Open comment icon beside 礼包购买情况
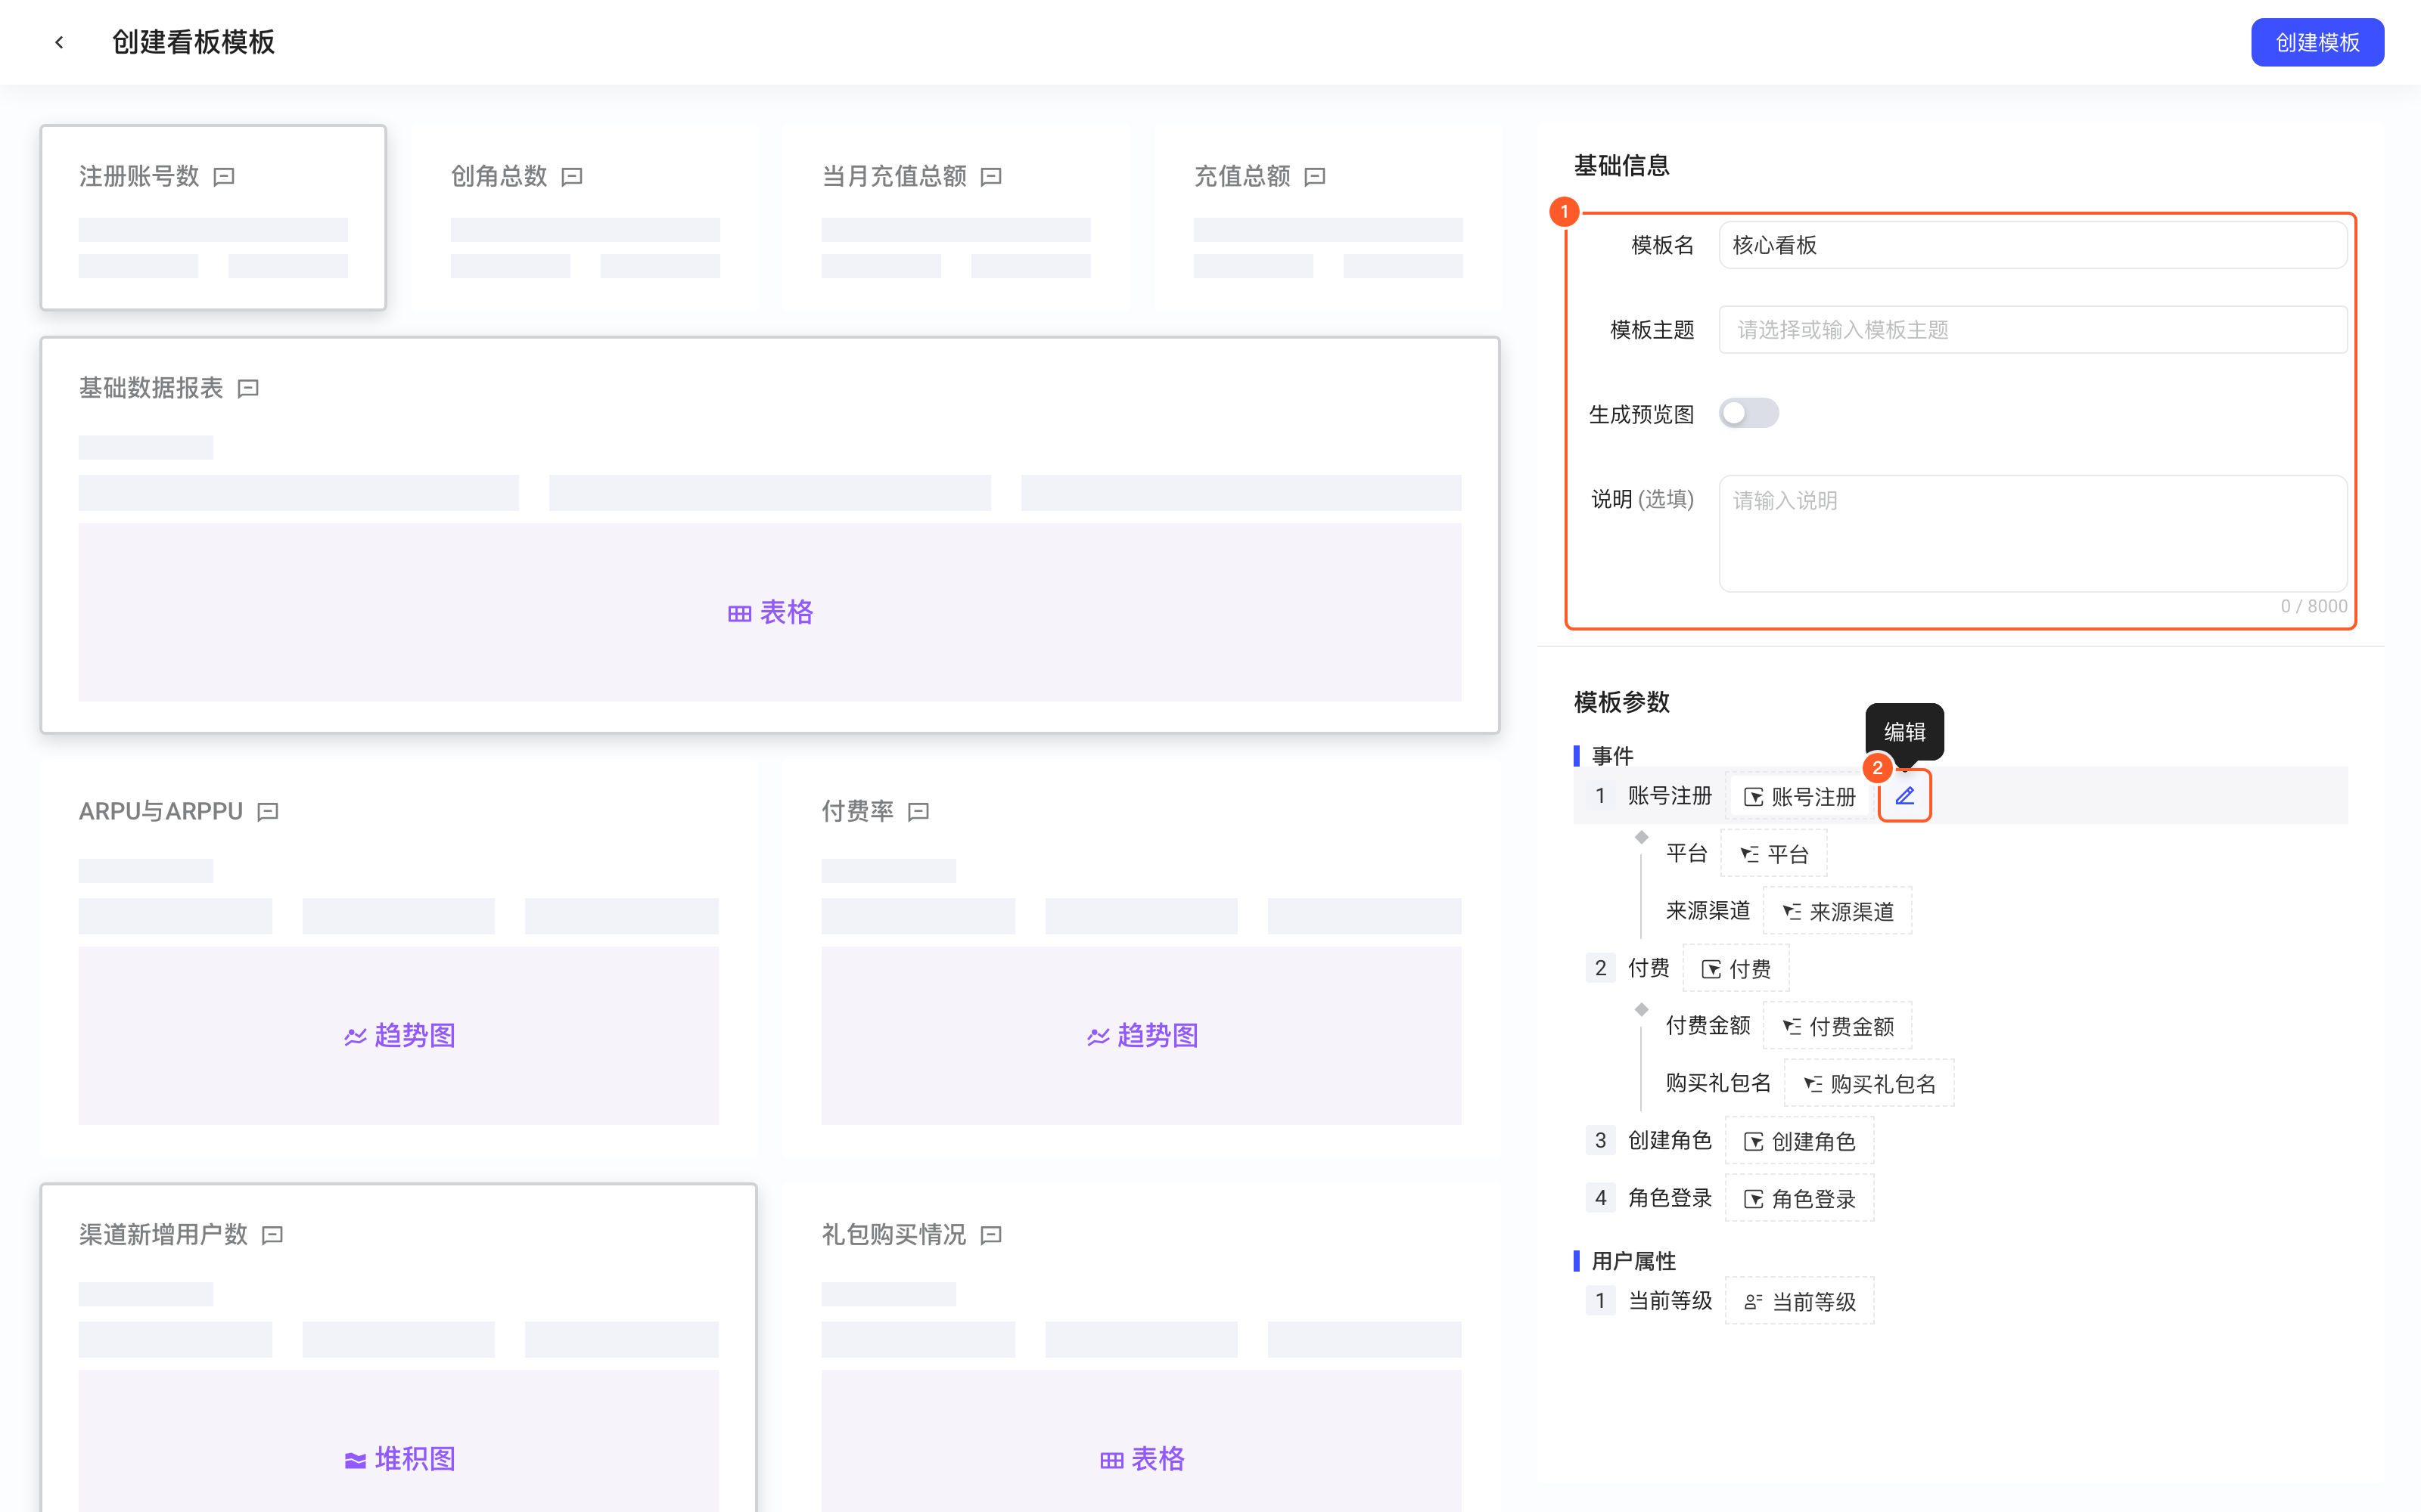Screen dimensions: 2421x1512 click(x=991, y=1235)
